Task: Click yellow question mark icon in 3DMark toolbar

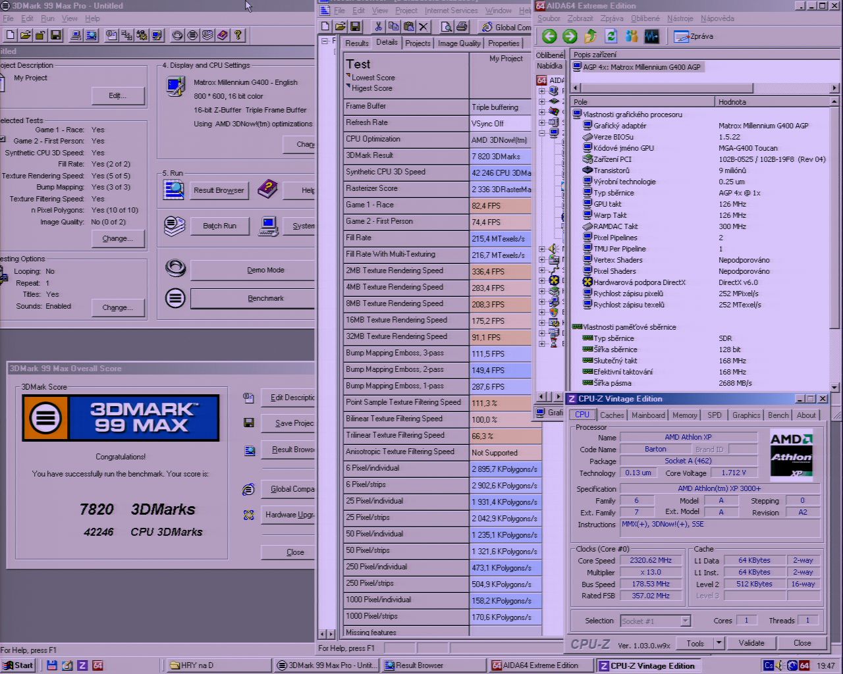Action: (238, 35)
